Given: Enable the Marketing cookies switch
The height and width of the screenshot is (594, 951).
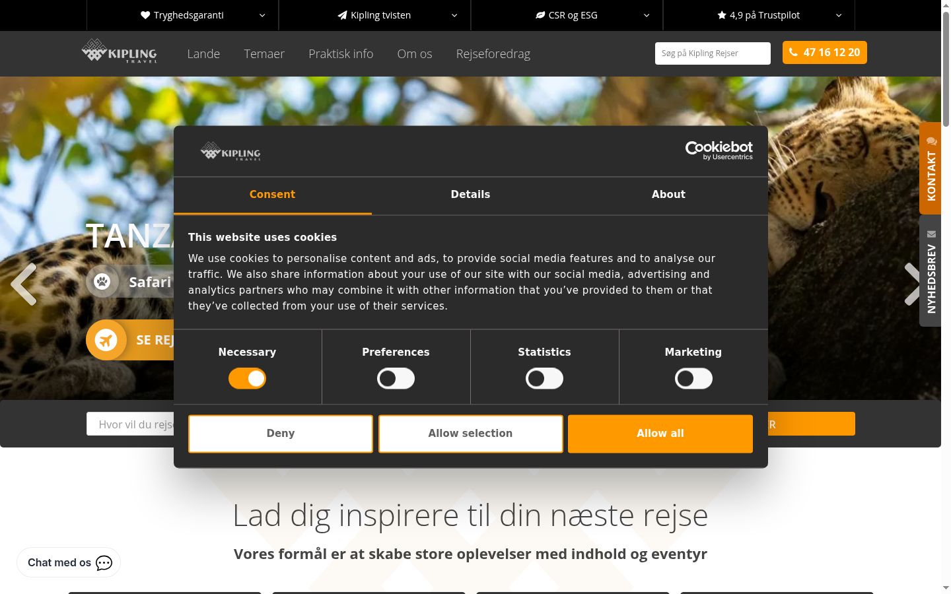Looking at the screenshot, I should click(693, 379).
